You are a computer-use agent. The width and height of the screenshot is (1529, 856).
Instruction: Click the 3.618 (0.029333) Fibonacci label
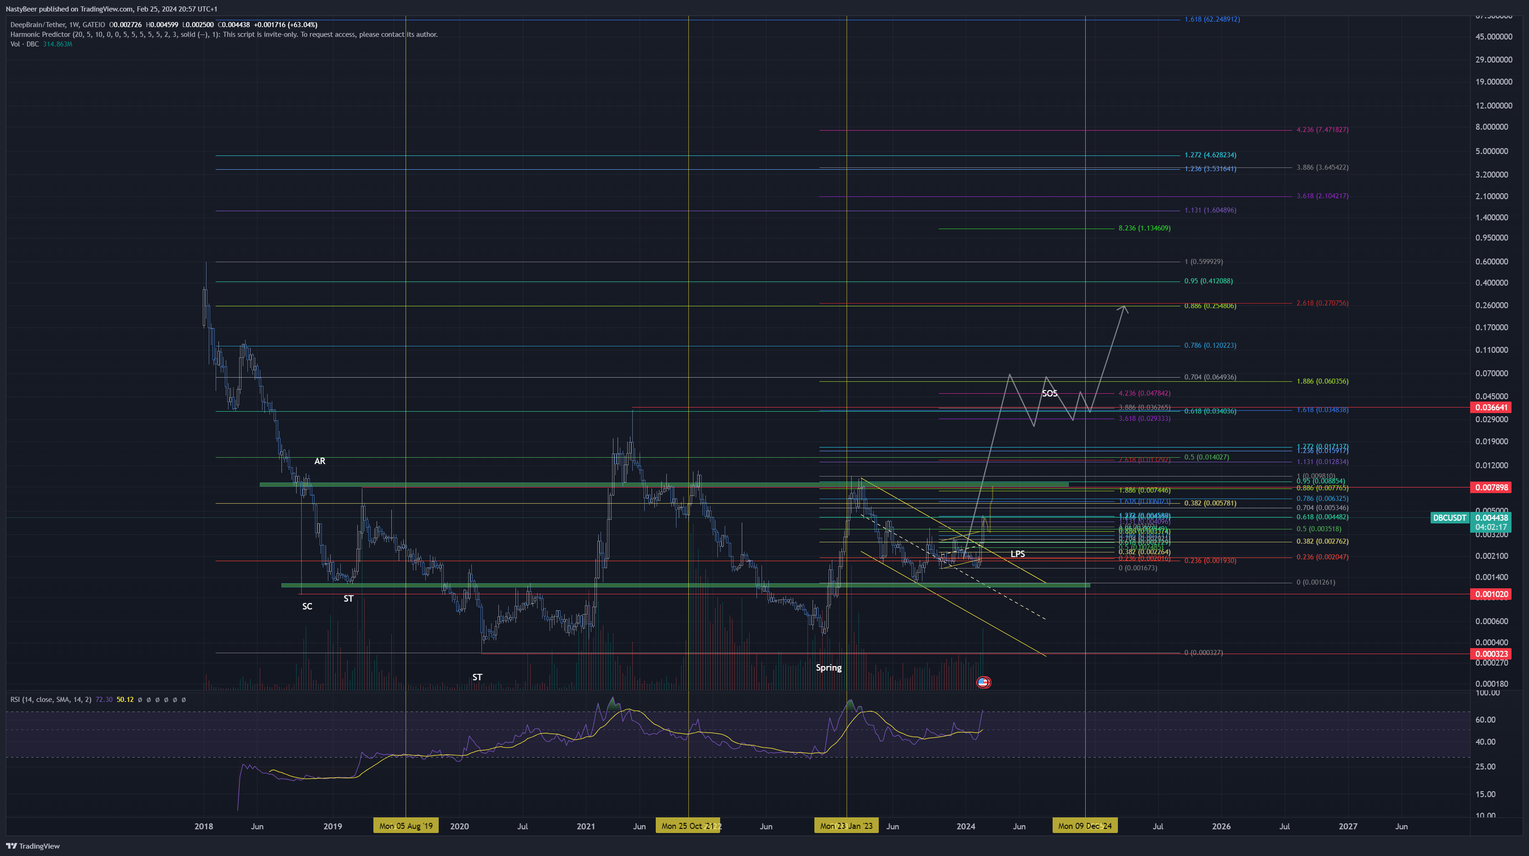tap(1145, 419)
